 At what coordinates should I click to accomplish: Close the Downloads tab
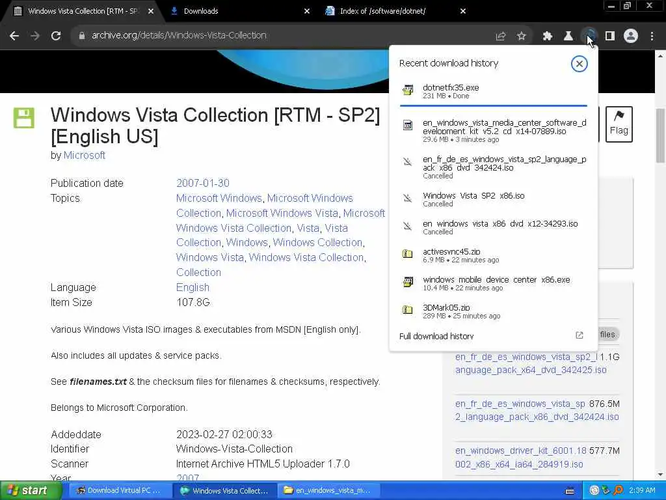307,12
